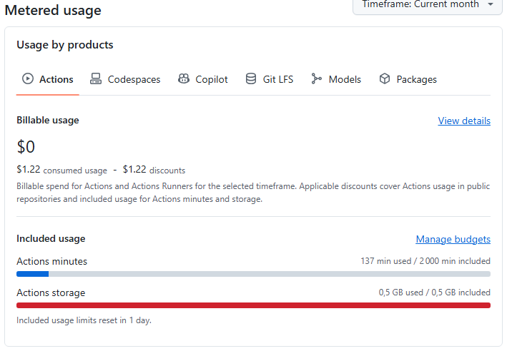Click the $1.22 consumed usage text
Screen dimensions: 507x351
point(61,170)
